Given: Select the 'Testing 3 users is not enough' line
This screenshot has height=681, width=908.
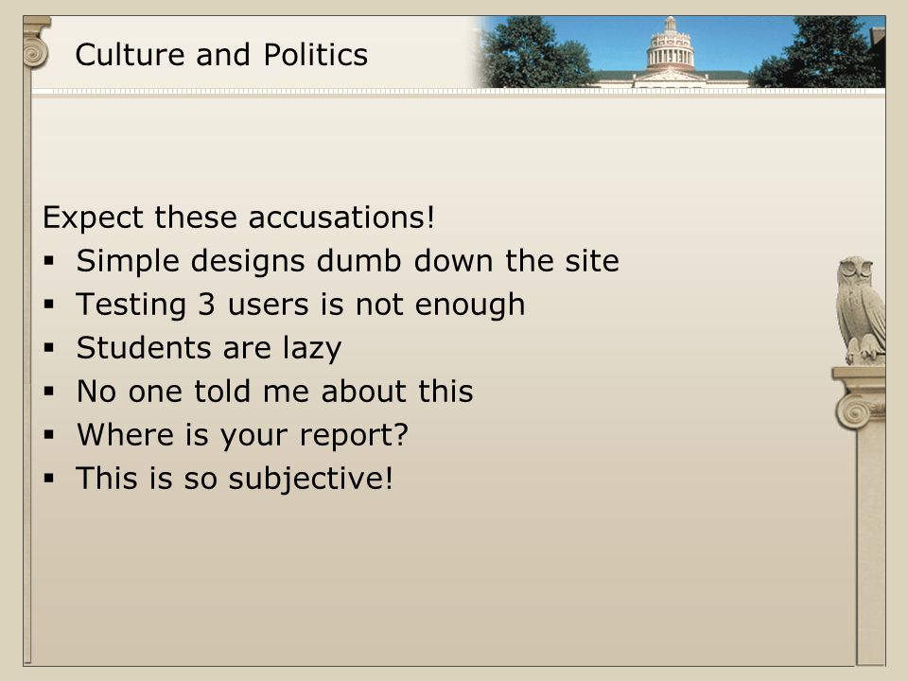Looking at the screenshot, I should 301,306.
